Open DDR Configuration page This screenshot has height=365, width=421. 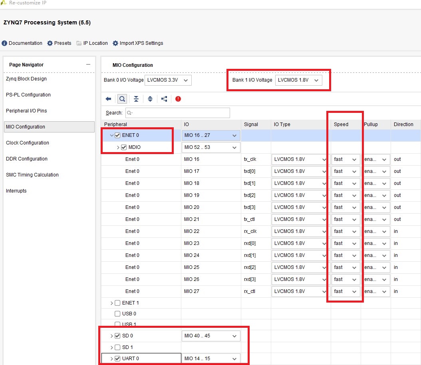pos(27,159)
